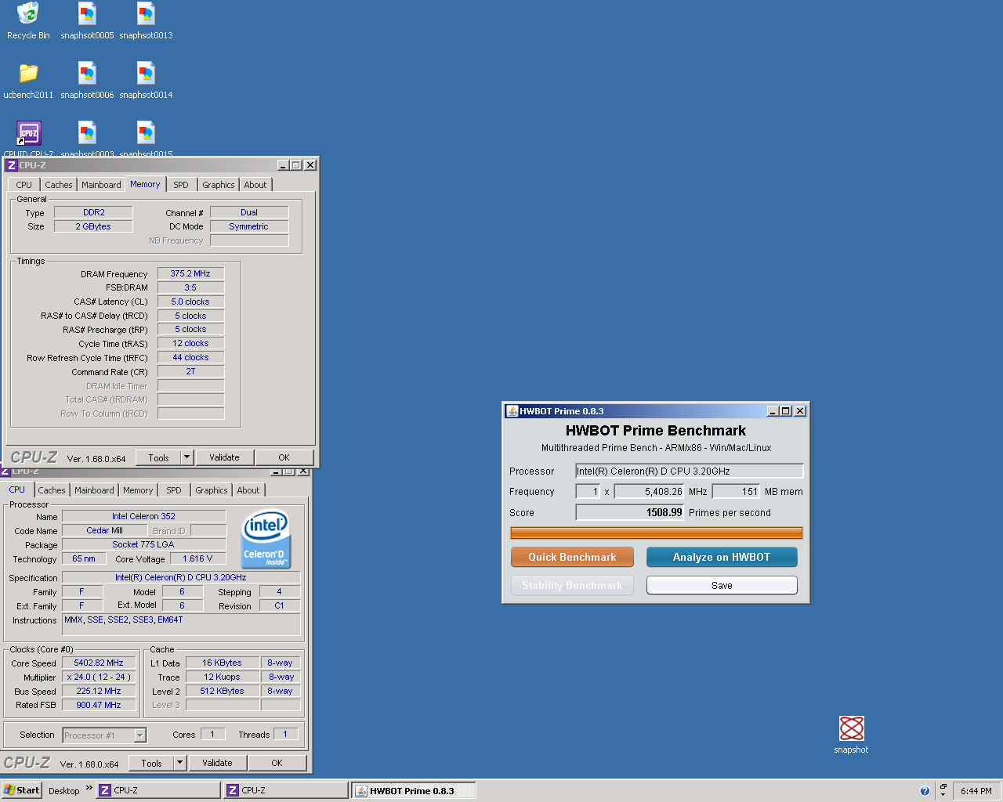Open the Processor #1 selection dropdown
Viewport: 1003px width, 802px height.
104,735
